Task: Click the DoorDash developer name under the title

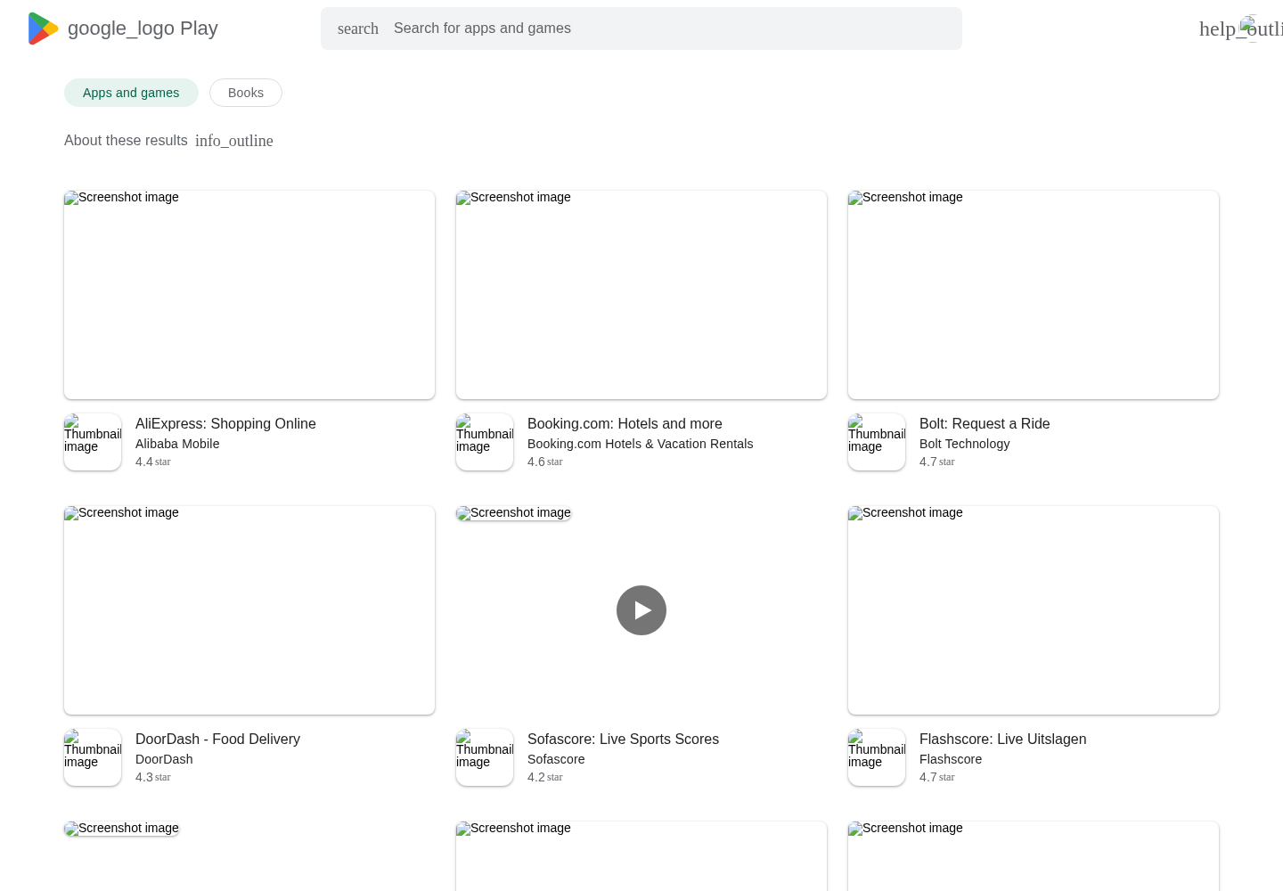Action: [164, 759]
